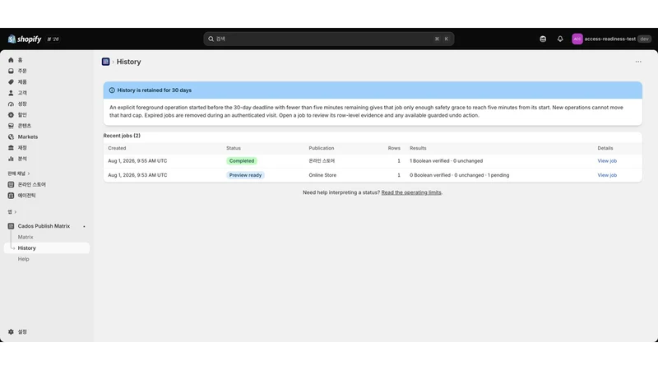Click the edition badge next to the Shopify logo

[53, 39]
